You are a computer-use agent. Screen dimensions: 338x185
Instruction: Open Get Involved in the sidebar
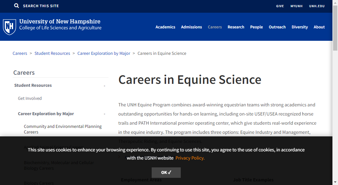(30, 99)
